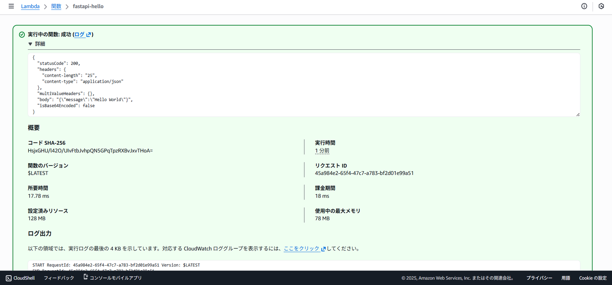Click the 設定済みリソース label
Screen dimensions: 612x285
(x=48, y=211)
